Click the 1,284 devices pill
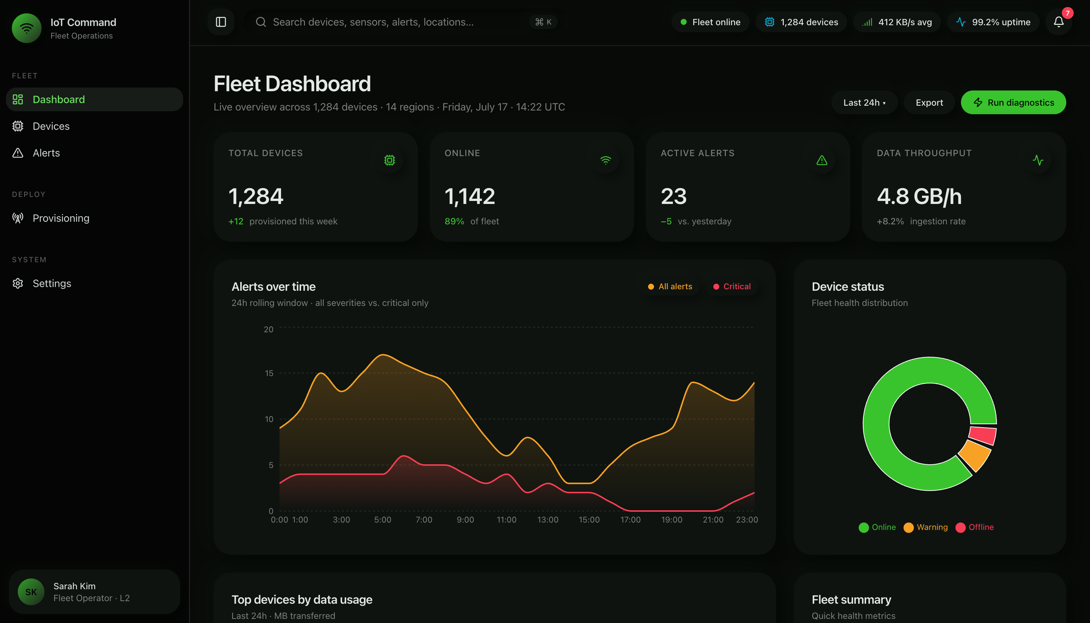 click(x=801, y=22)
